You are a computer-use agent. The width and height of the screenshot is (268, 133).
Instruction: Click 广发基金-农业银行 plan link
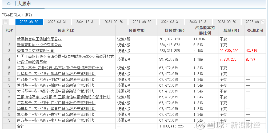pos(56,103)
